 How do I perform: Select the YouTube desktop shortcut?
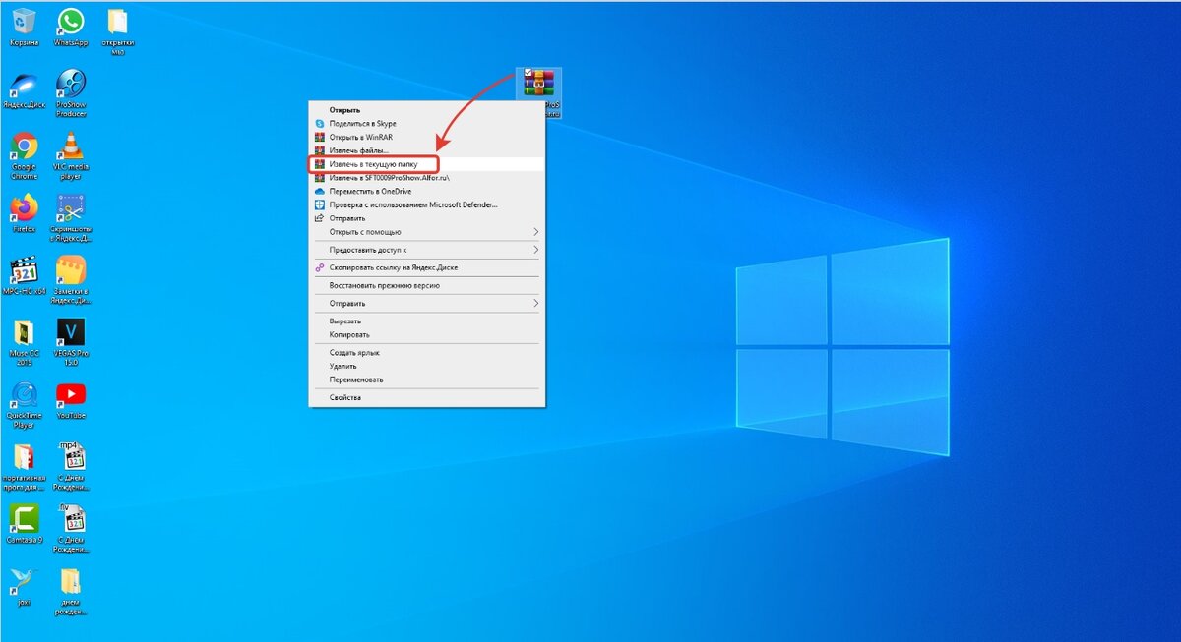(70, 400)
